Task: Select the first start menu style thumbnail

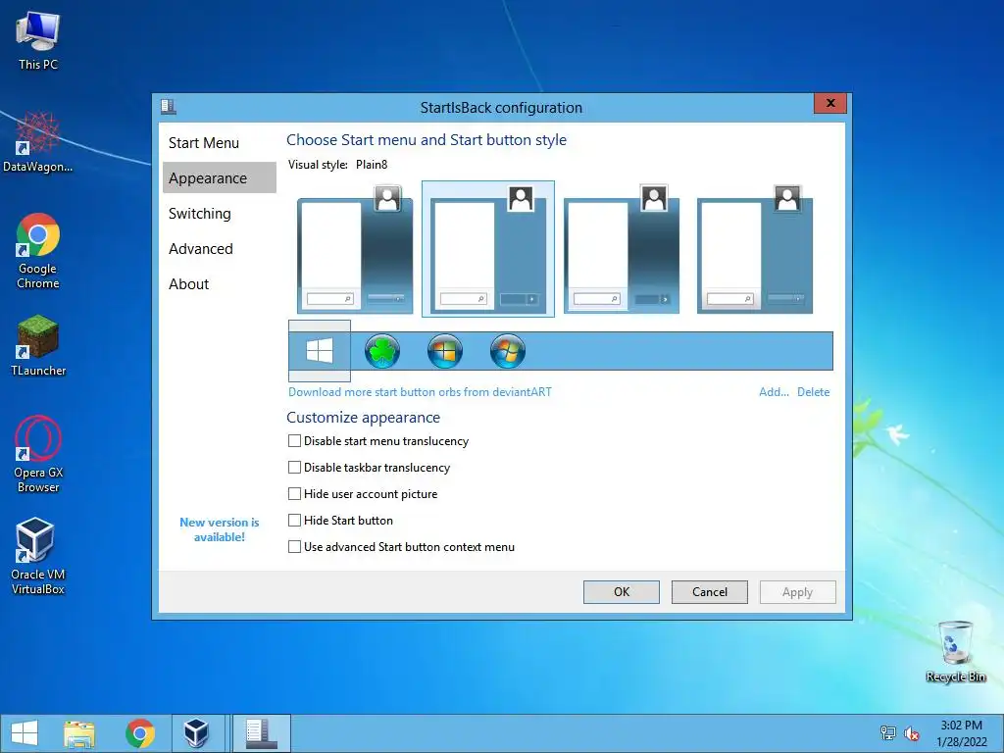Action: pyautogui.click(x=355, y=249)
